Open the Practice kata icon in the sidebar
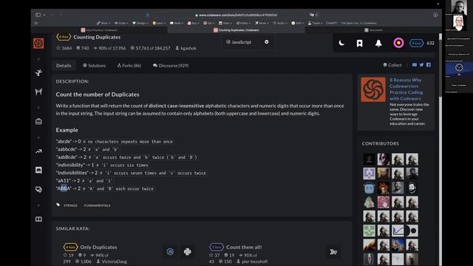 click(38, 72)
